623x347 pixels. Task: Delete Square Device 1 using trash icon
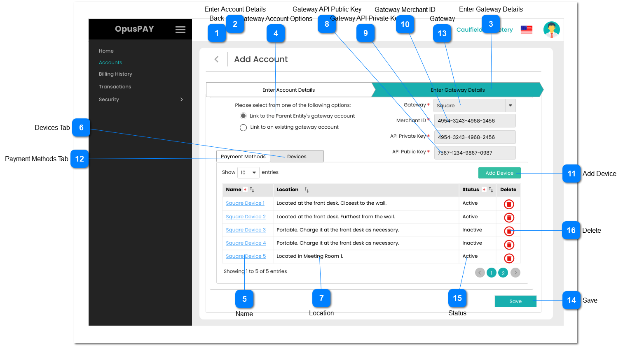click(x=509, y=204)
